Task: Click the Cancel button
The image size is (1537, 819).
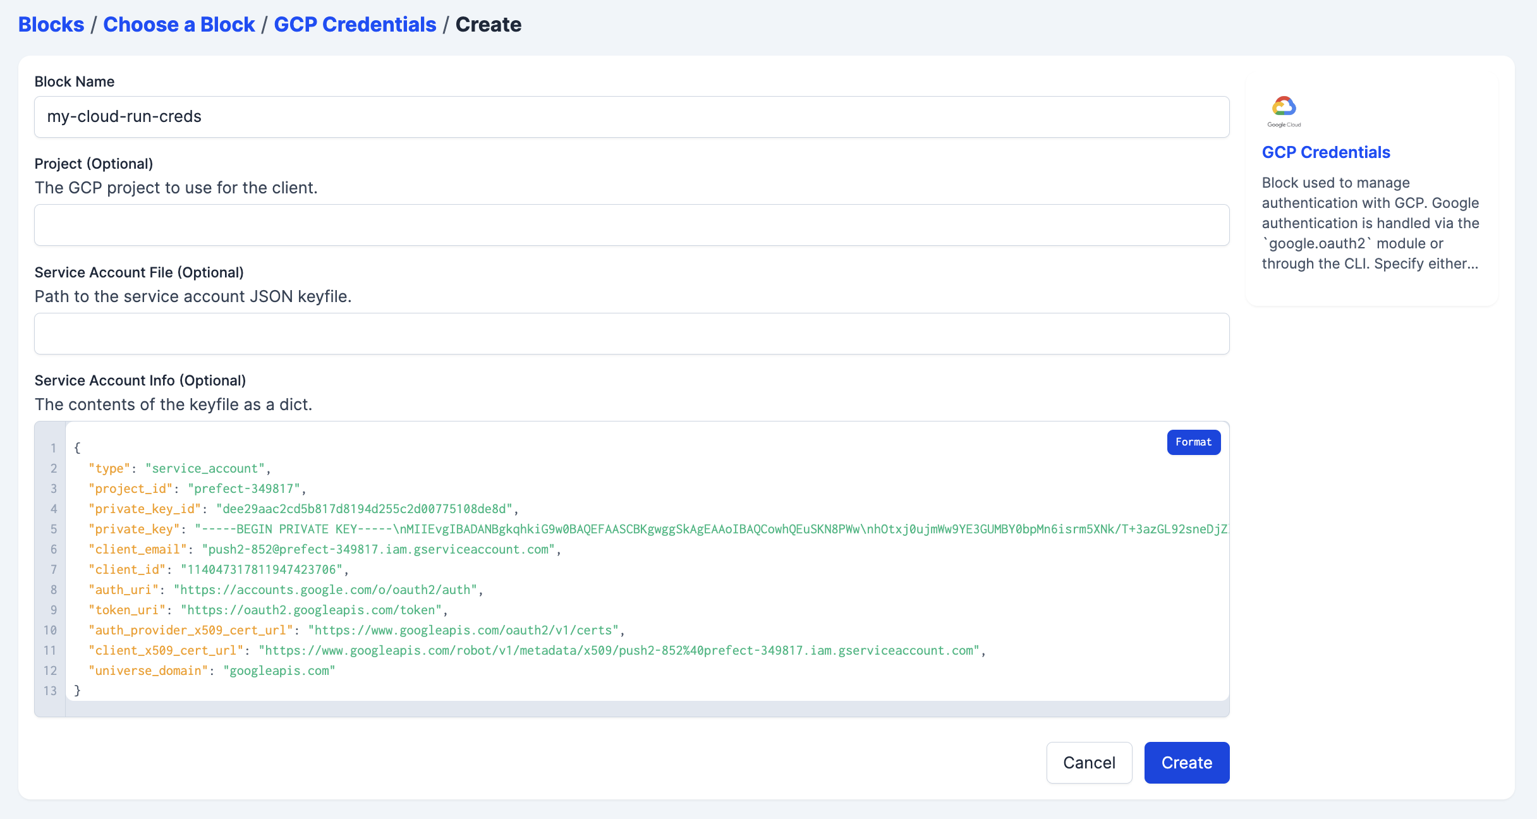Action: pyautogui.click(x=1089, y=763)
